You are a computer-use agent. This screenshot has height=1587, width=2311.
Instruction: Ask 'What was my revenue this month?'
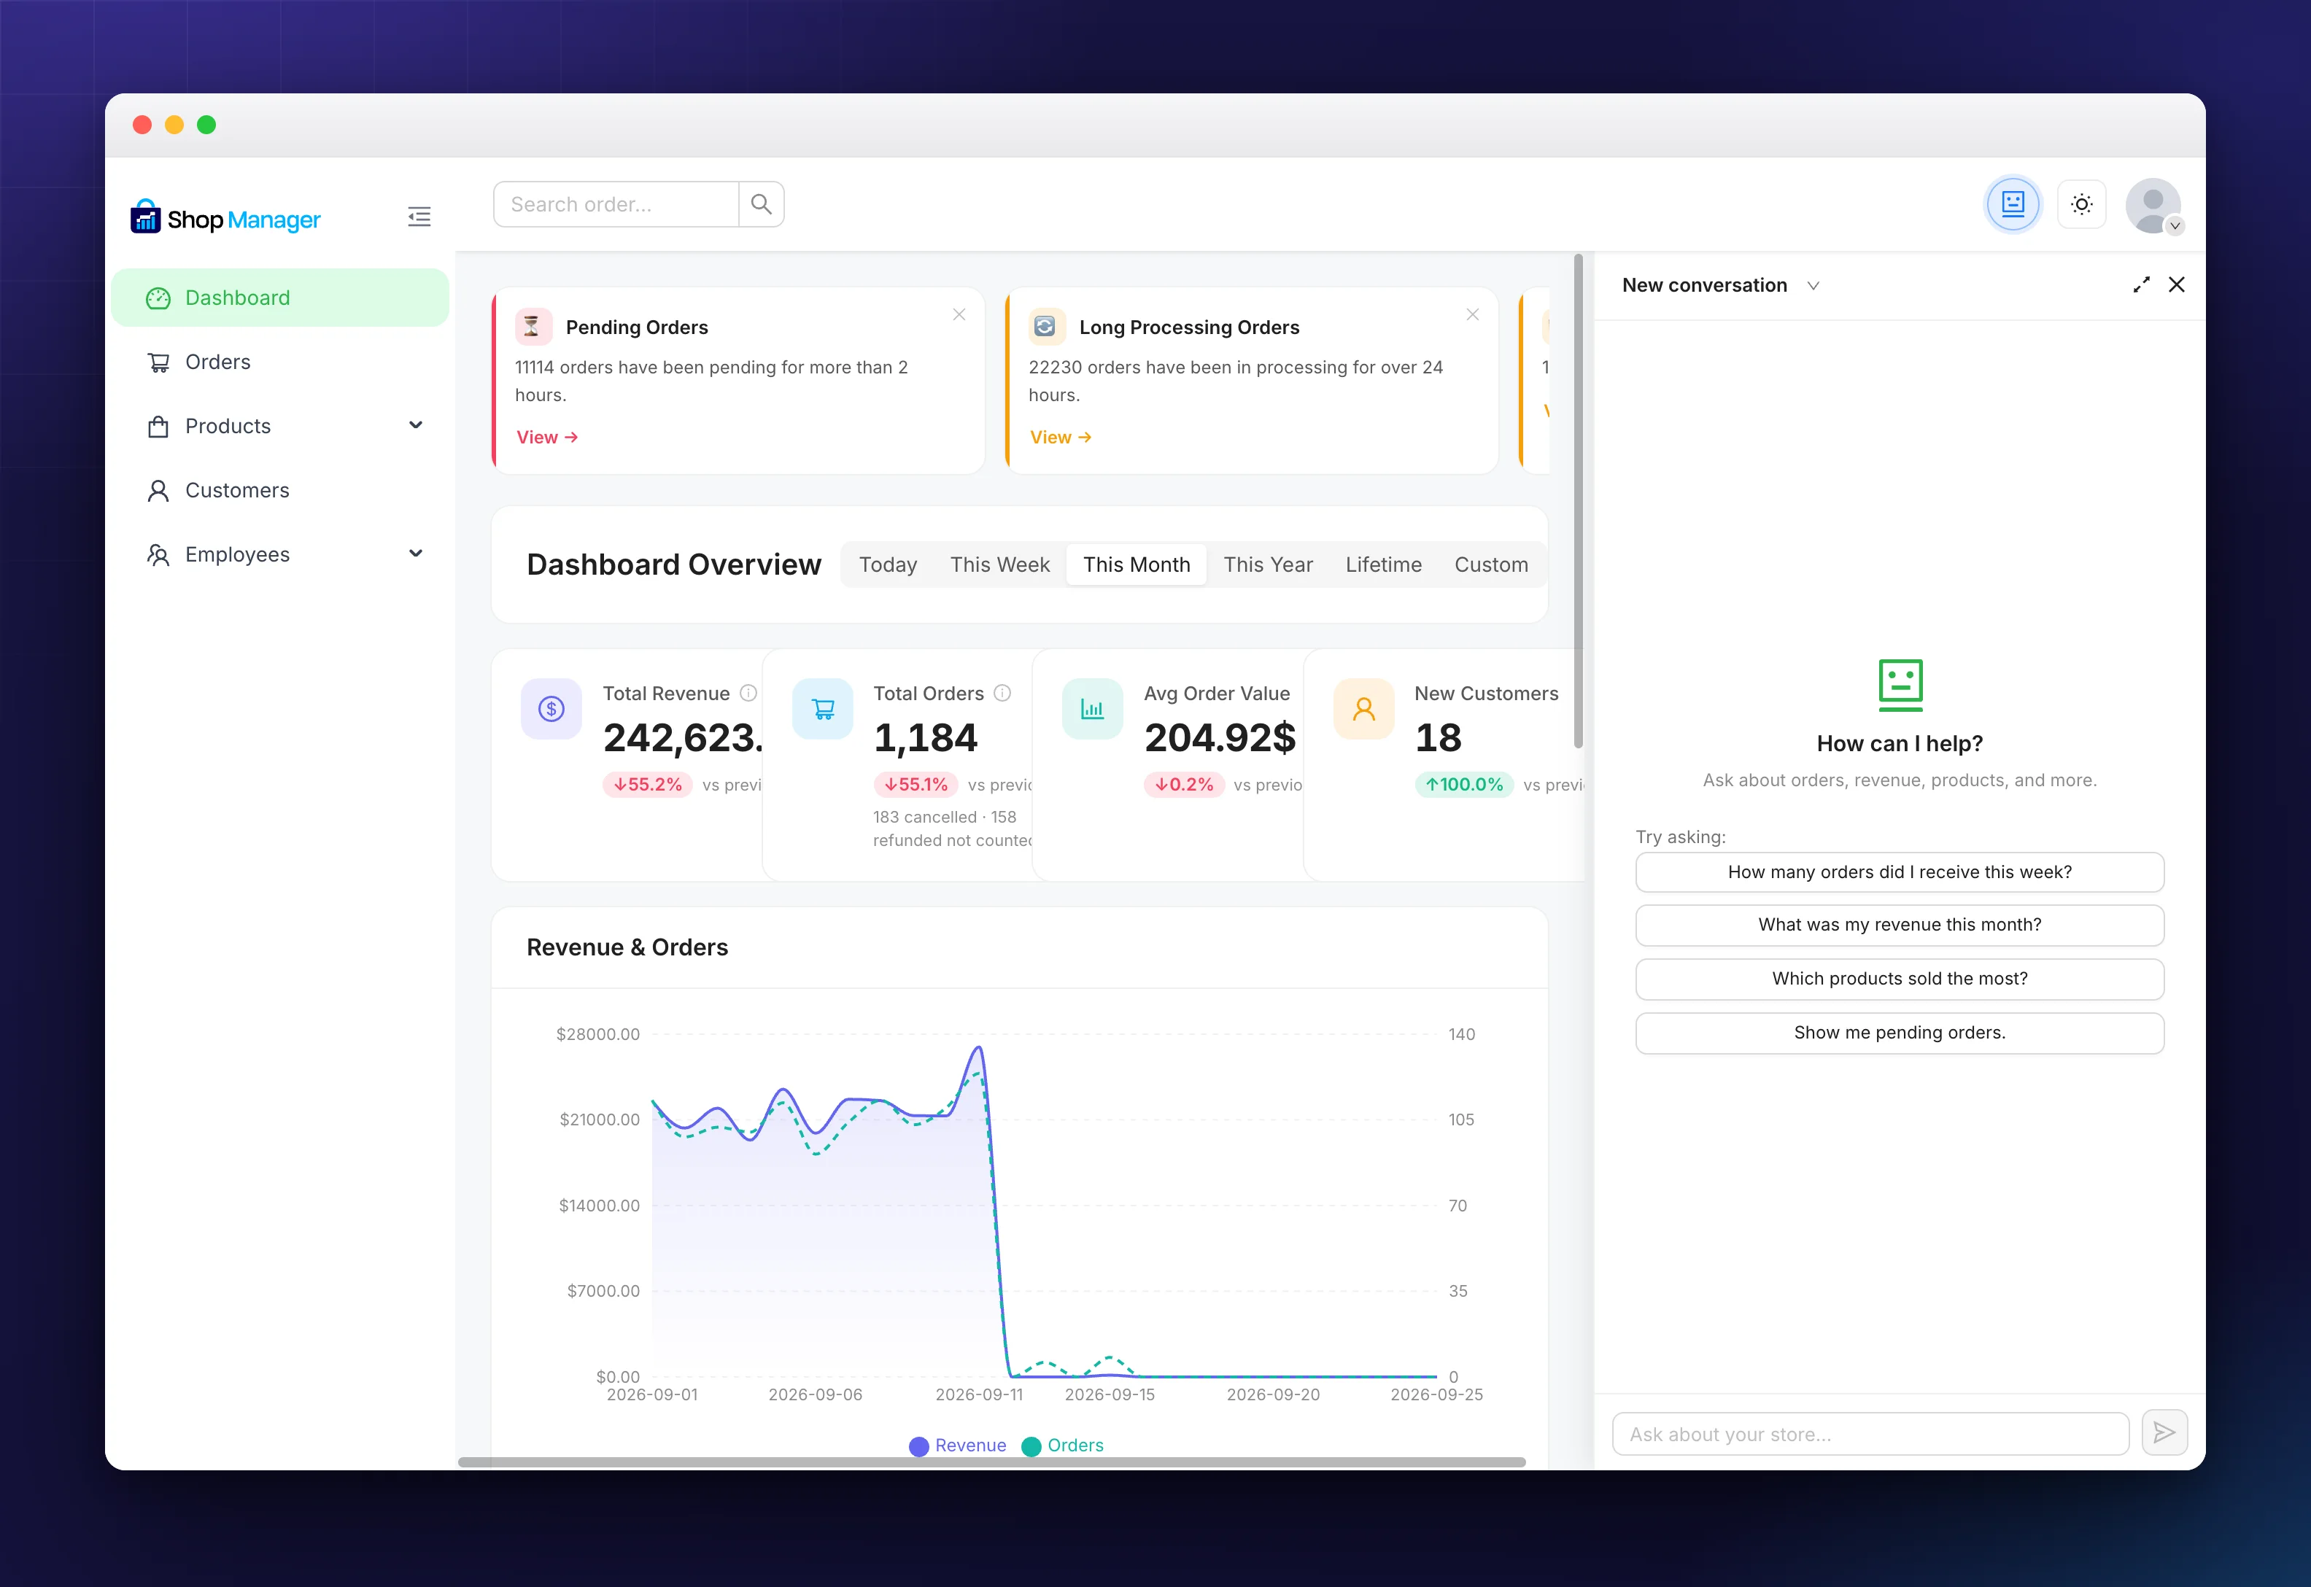(1900, 925)
